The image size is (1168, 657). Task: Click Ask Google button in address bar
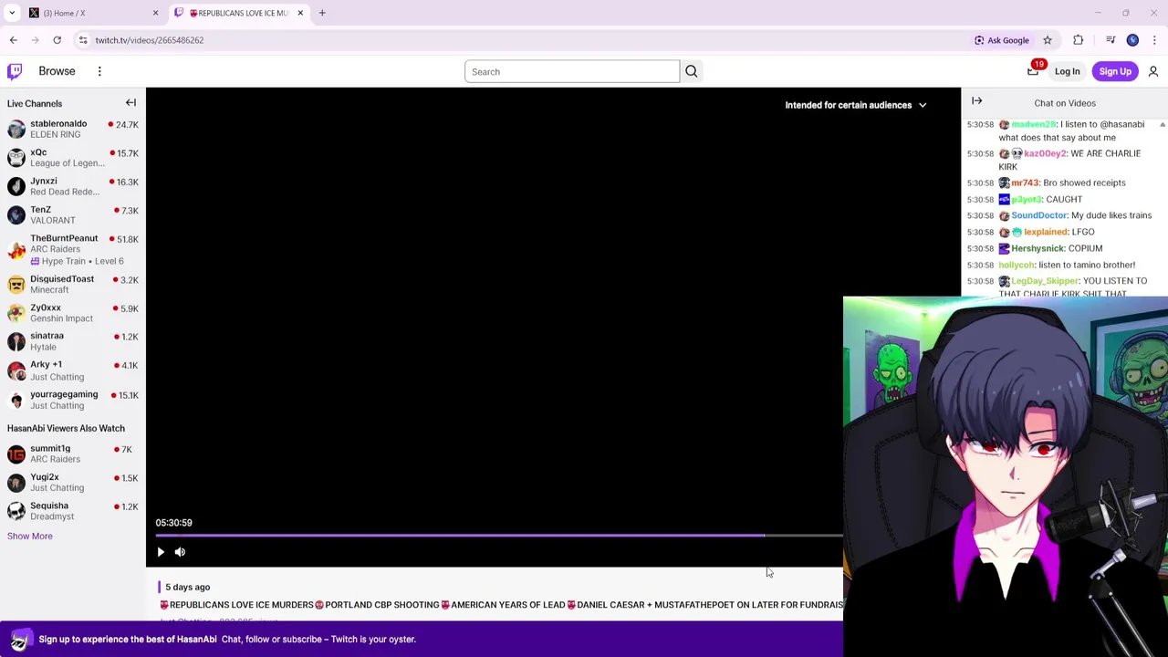point(1002,40)
